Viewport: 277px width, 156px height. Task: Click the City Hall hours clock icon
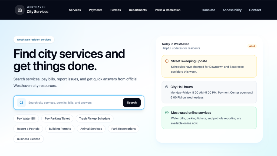click(x=167, y=87)
